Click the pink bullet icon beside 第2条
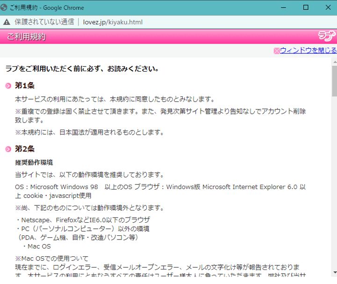The width and height of the screenshot is (337, 284). click(x=8, y=149)
